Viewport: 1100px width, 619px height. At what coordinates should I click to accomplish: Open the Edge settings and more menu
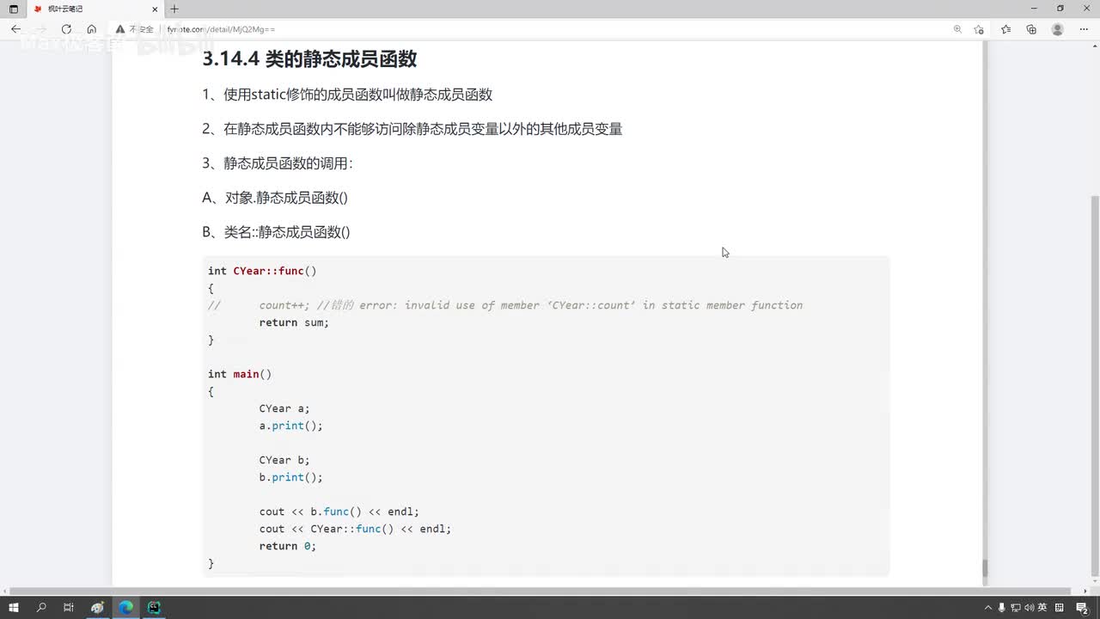point(1084,29)
